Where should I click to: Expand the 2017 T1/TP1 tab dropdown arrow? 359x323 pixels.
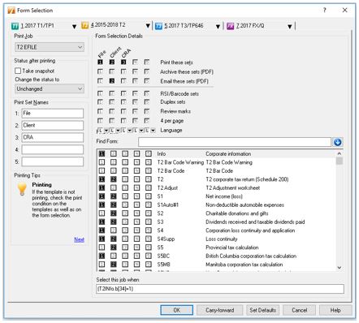point(74,27)
